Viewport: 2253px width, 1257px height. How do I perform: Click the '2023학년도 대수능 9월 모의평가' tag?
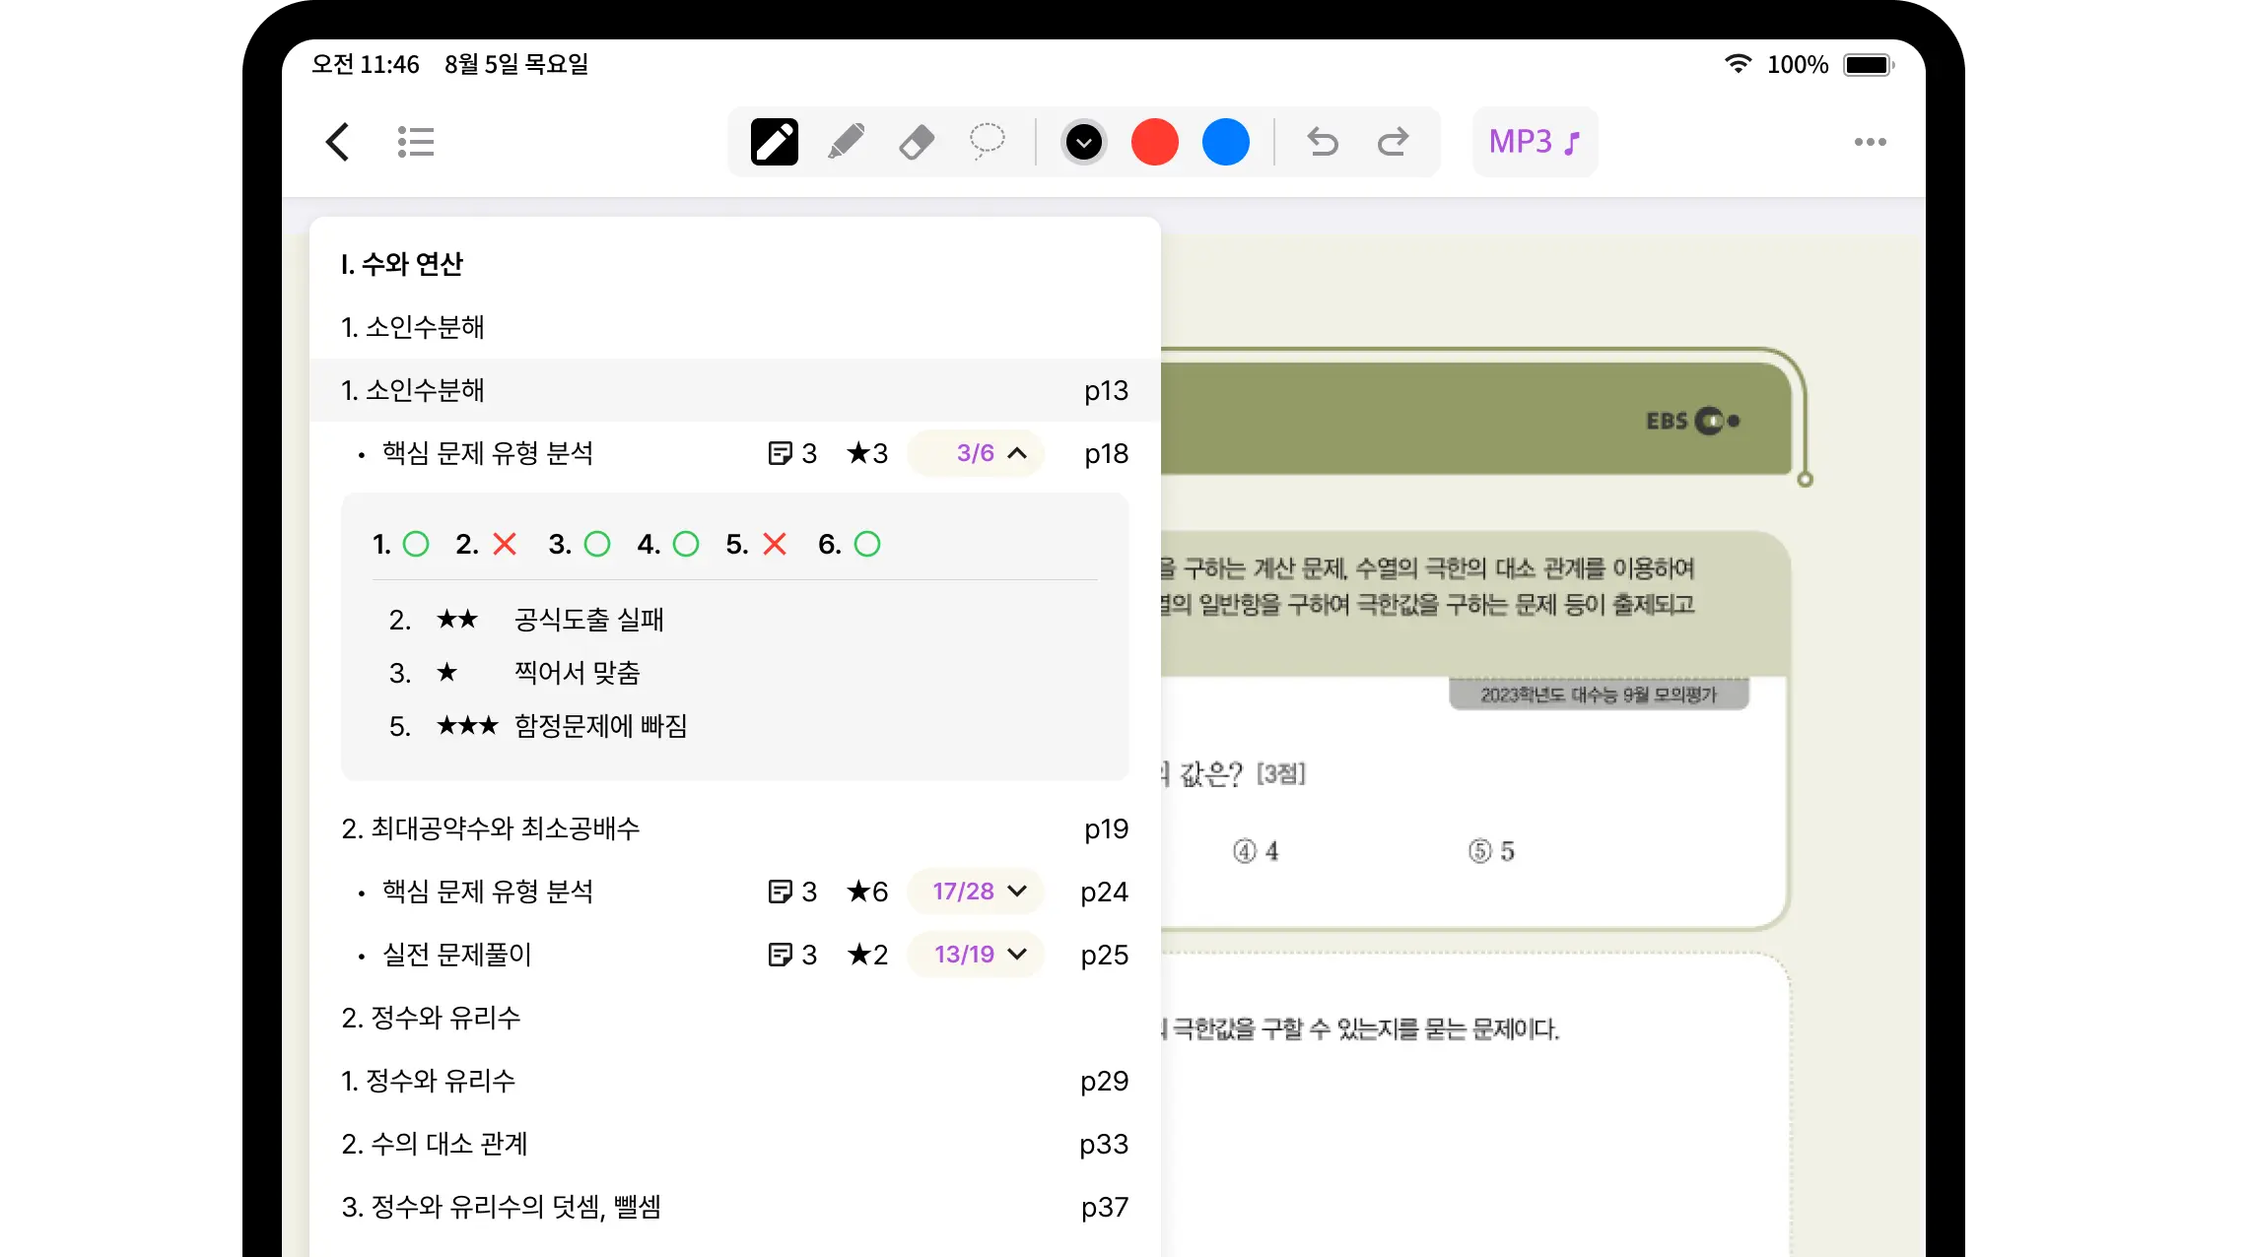click(x=1599, y=695)
